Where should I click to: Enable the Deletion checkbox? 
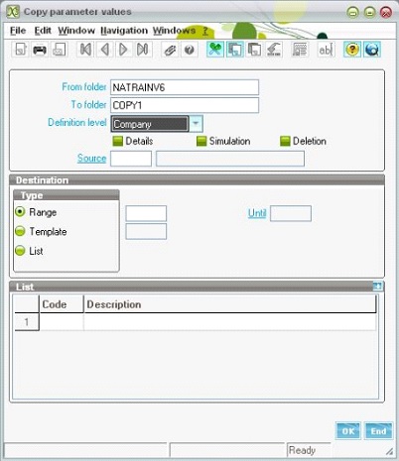[x=285, y=141]
